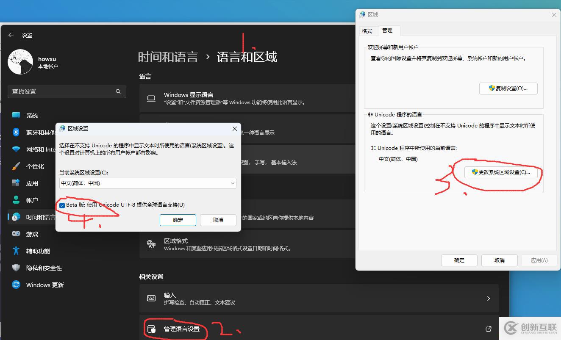Click the 区域格式 language icon
Viewport: 561px width, 340px height.
coord(151,244)
